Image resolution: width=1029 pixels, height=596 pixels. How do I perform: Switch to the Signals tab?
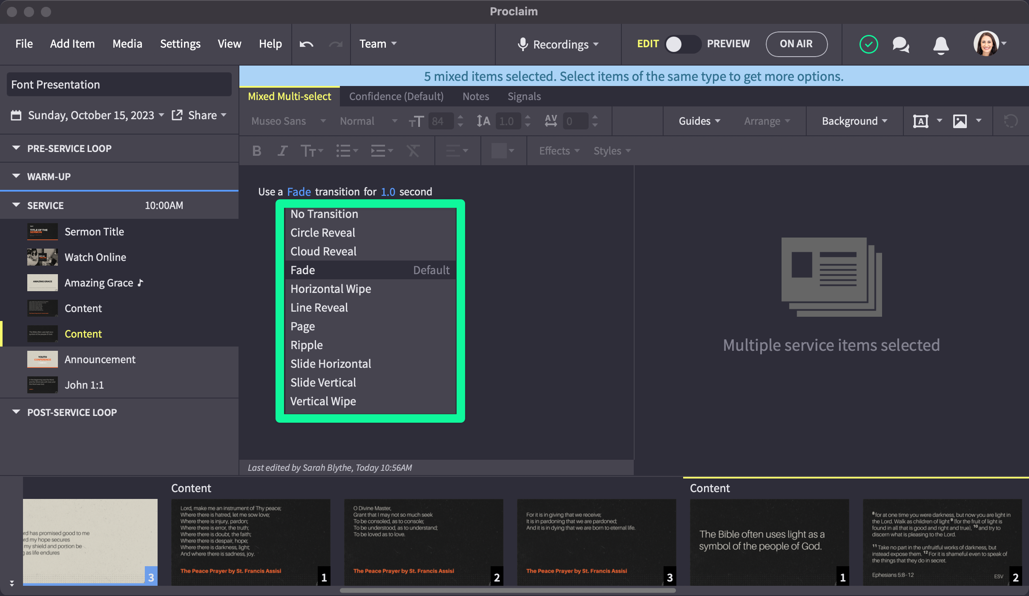(524, 97)
